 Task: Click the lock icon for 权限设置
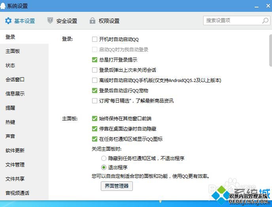[92, 21]
